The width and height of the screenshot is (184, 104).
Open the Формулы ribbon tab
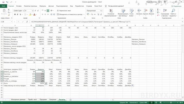43,6
